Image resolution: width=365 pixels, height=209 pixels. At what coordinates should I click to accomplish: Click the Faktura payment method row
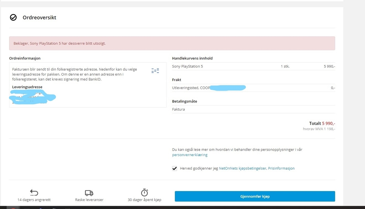click(254, 109)
